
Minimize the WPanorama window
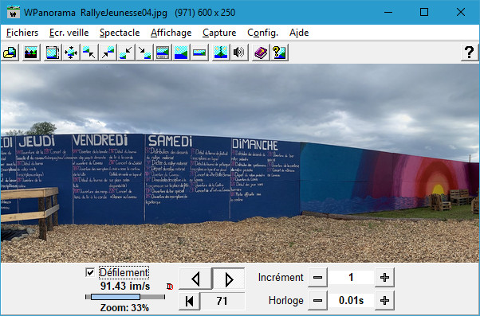pos(388,12)
